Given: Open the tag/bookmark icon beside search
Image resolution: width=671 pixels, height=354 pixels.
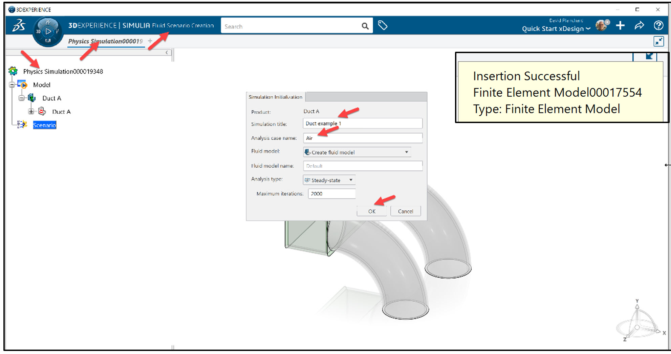Looking at the screenshot, I should [x=383, y=25].
